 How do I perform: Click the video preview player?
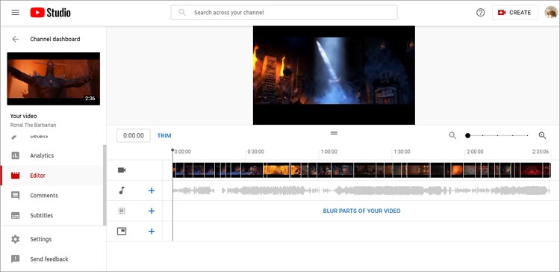(x=334, y=75)
